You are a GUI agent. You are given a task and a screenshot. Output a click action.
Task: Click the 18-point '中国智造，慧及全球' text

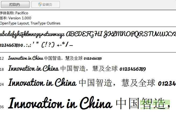coord(89,68)
